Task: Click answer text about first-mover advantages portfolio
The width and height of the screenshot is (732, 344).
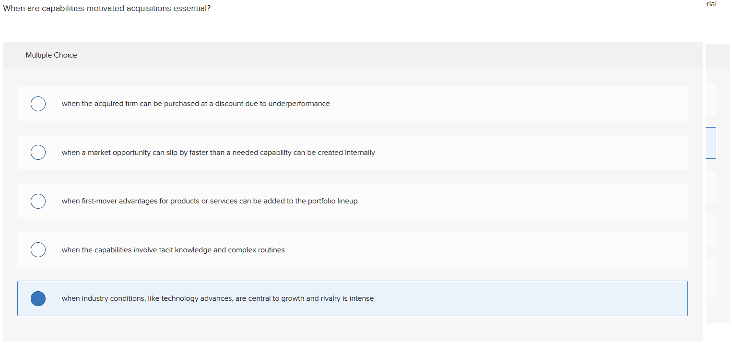Action: coord(210,201)
